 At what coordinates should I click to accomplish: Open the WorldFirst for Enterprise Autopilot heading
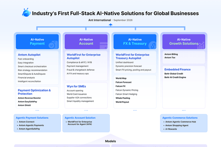tap(83, 56)
